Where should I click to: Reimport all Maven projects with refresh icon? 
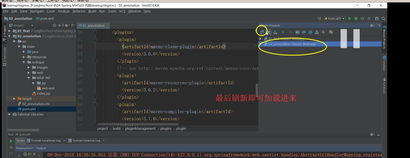262,32
